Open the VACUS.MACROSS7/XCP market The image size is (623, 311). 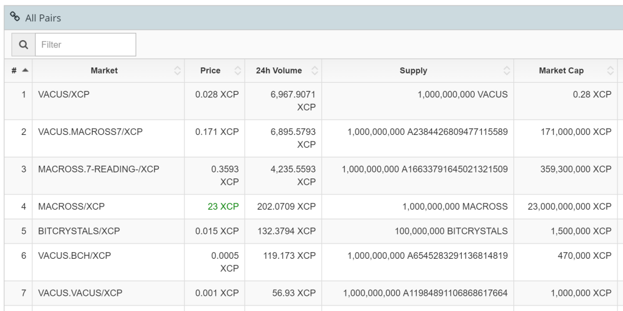90,132
